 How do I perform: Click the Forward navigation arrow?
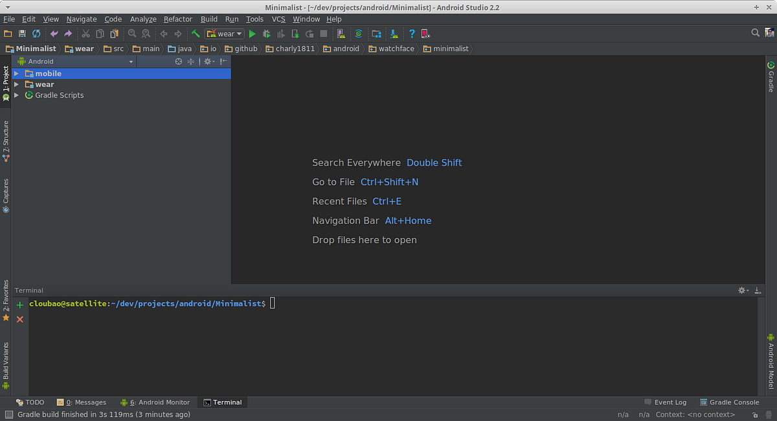[x=178, y=34]
